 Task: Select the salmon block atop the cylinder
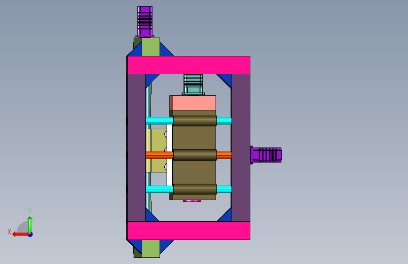(193, 103)
